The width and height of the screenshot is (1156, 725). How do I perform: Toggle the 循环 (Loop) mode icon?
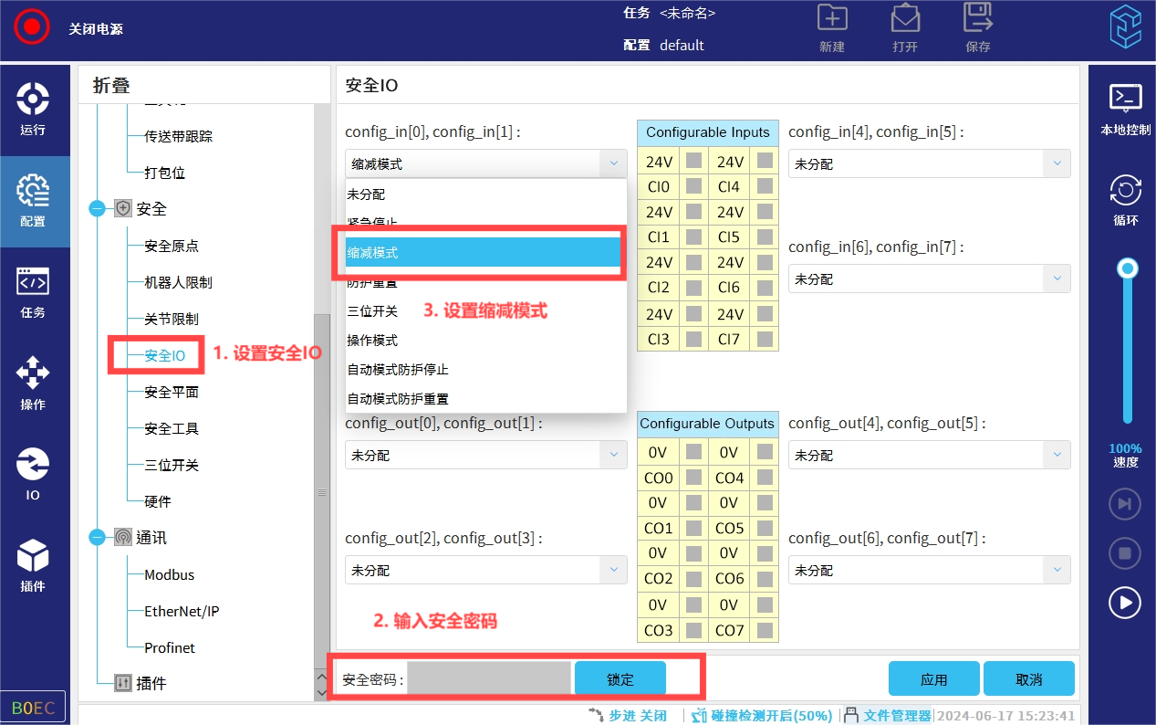[1125, 199]
